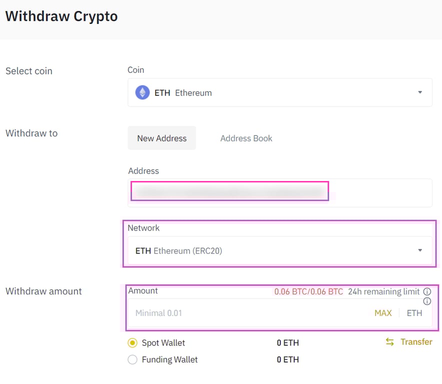
Task: Open the Coin dropdown showing ETH Ethereum
Action: tap(280, 92)
